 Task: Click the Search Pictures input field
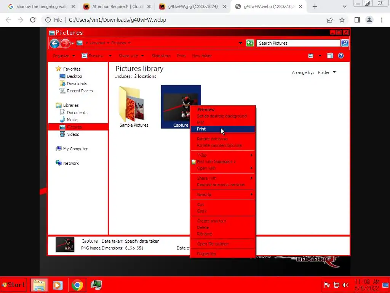pyautogui.click(x=298, y=43)
